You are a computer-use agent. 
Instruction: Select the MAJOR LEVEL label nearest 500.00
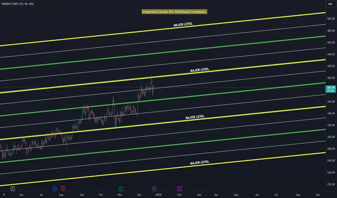tap(183, 24)
